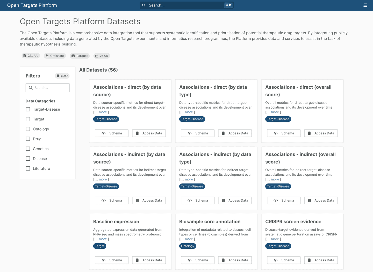Viewport: 373px width, 272px height.
Task: Enable the Literature filter checkbox
Action: coord(28,168)
